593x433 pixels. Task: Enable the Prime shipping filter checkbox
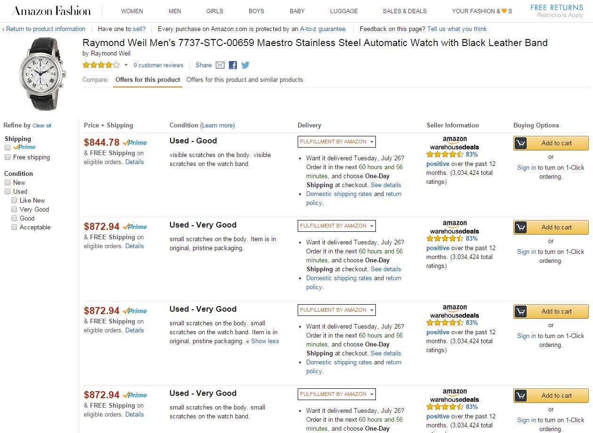coord(8,148)
